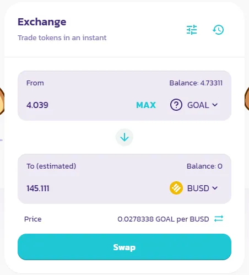Click the yellow BUSD token logo
The image size is (249, 275).
tap(176, 188)
